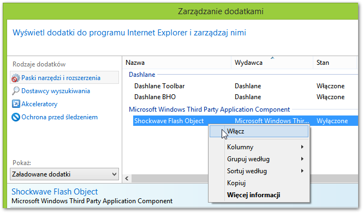Click Włączone status of Dashlane BHO
This screenshot has width=363, height=213.
pos(330,97)
